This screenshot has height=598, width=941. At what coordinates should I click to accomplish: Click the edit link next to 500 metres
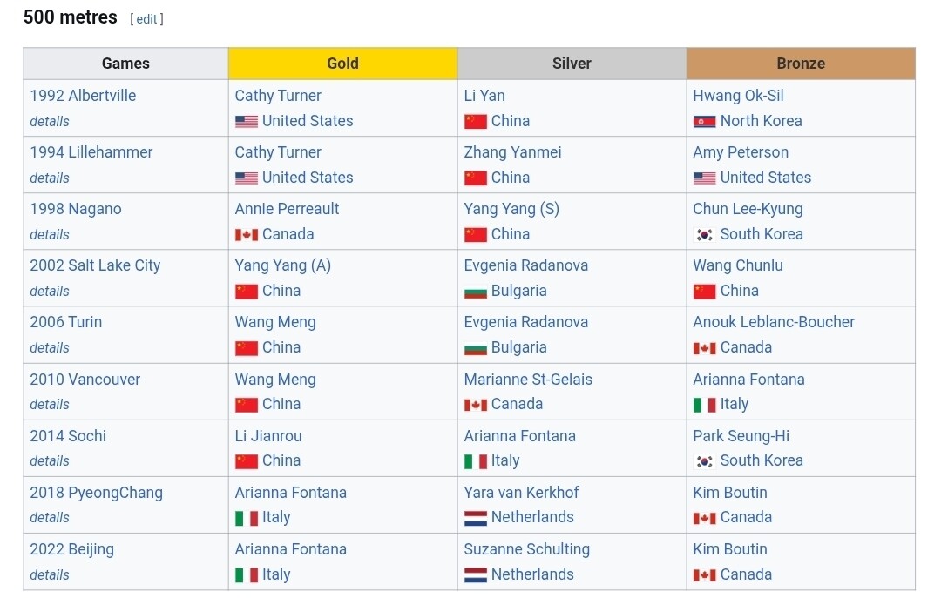(146, 19)
